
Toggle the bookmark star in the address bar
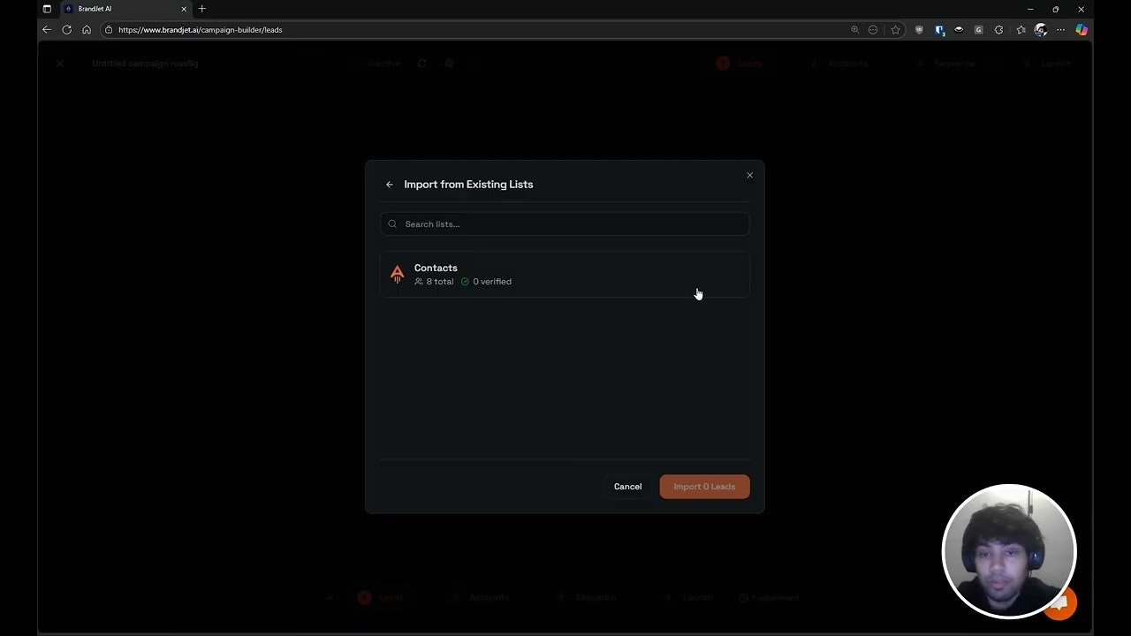pos(895,29)
